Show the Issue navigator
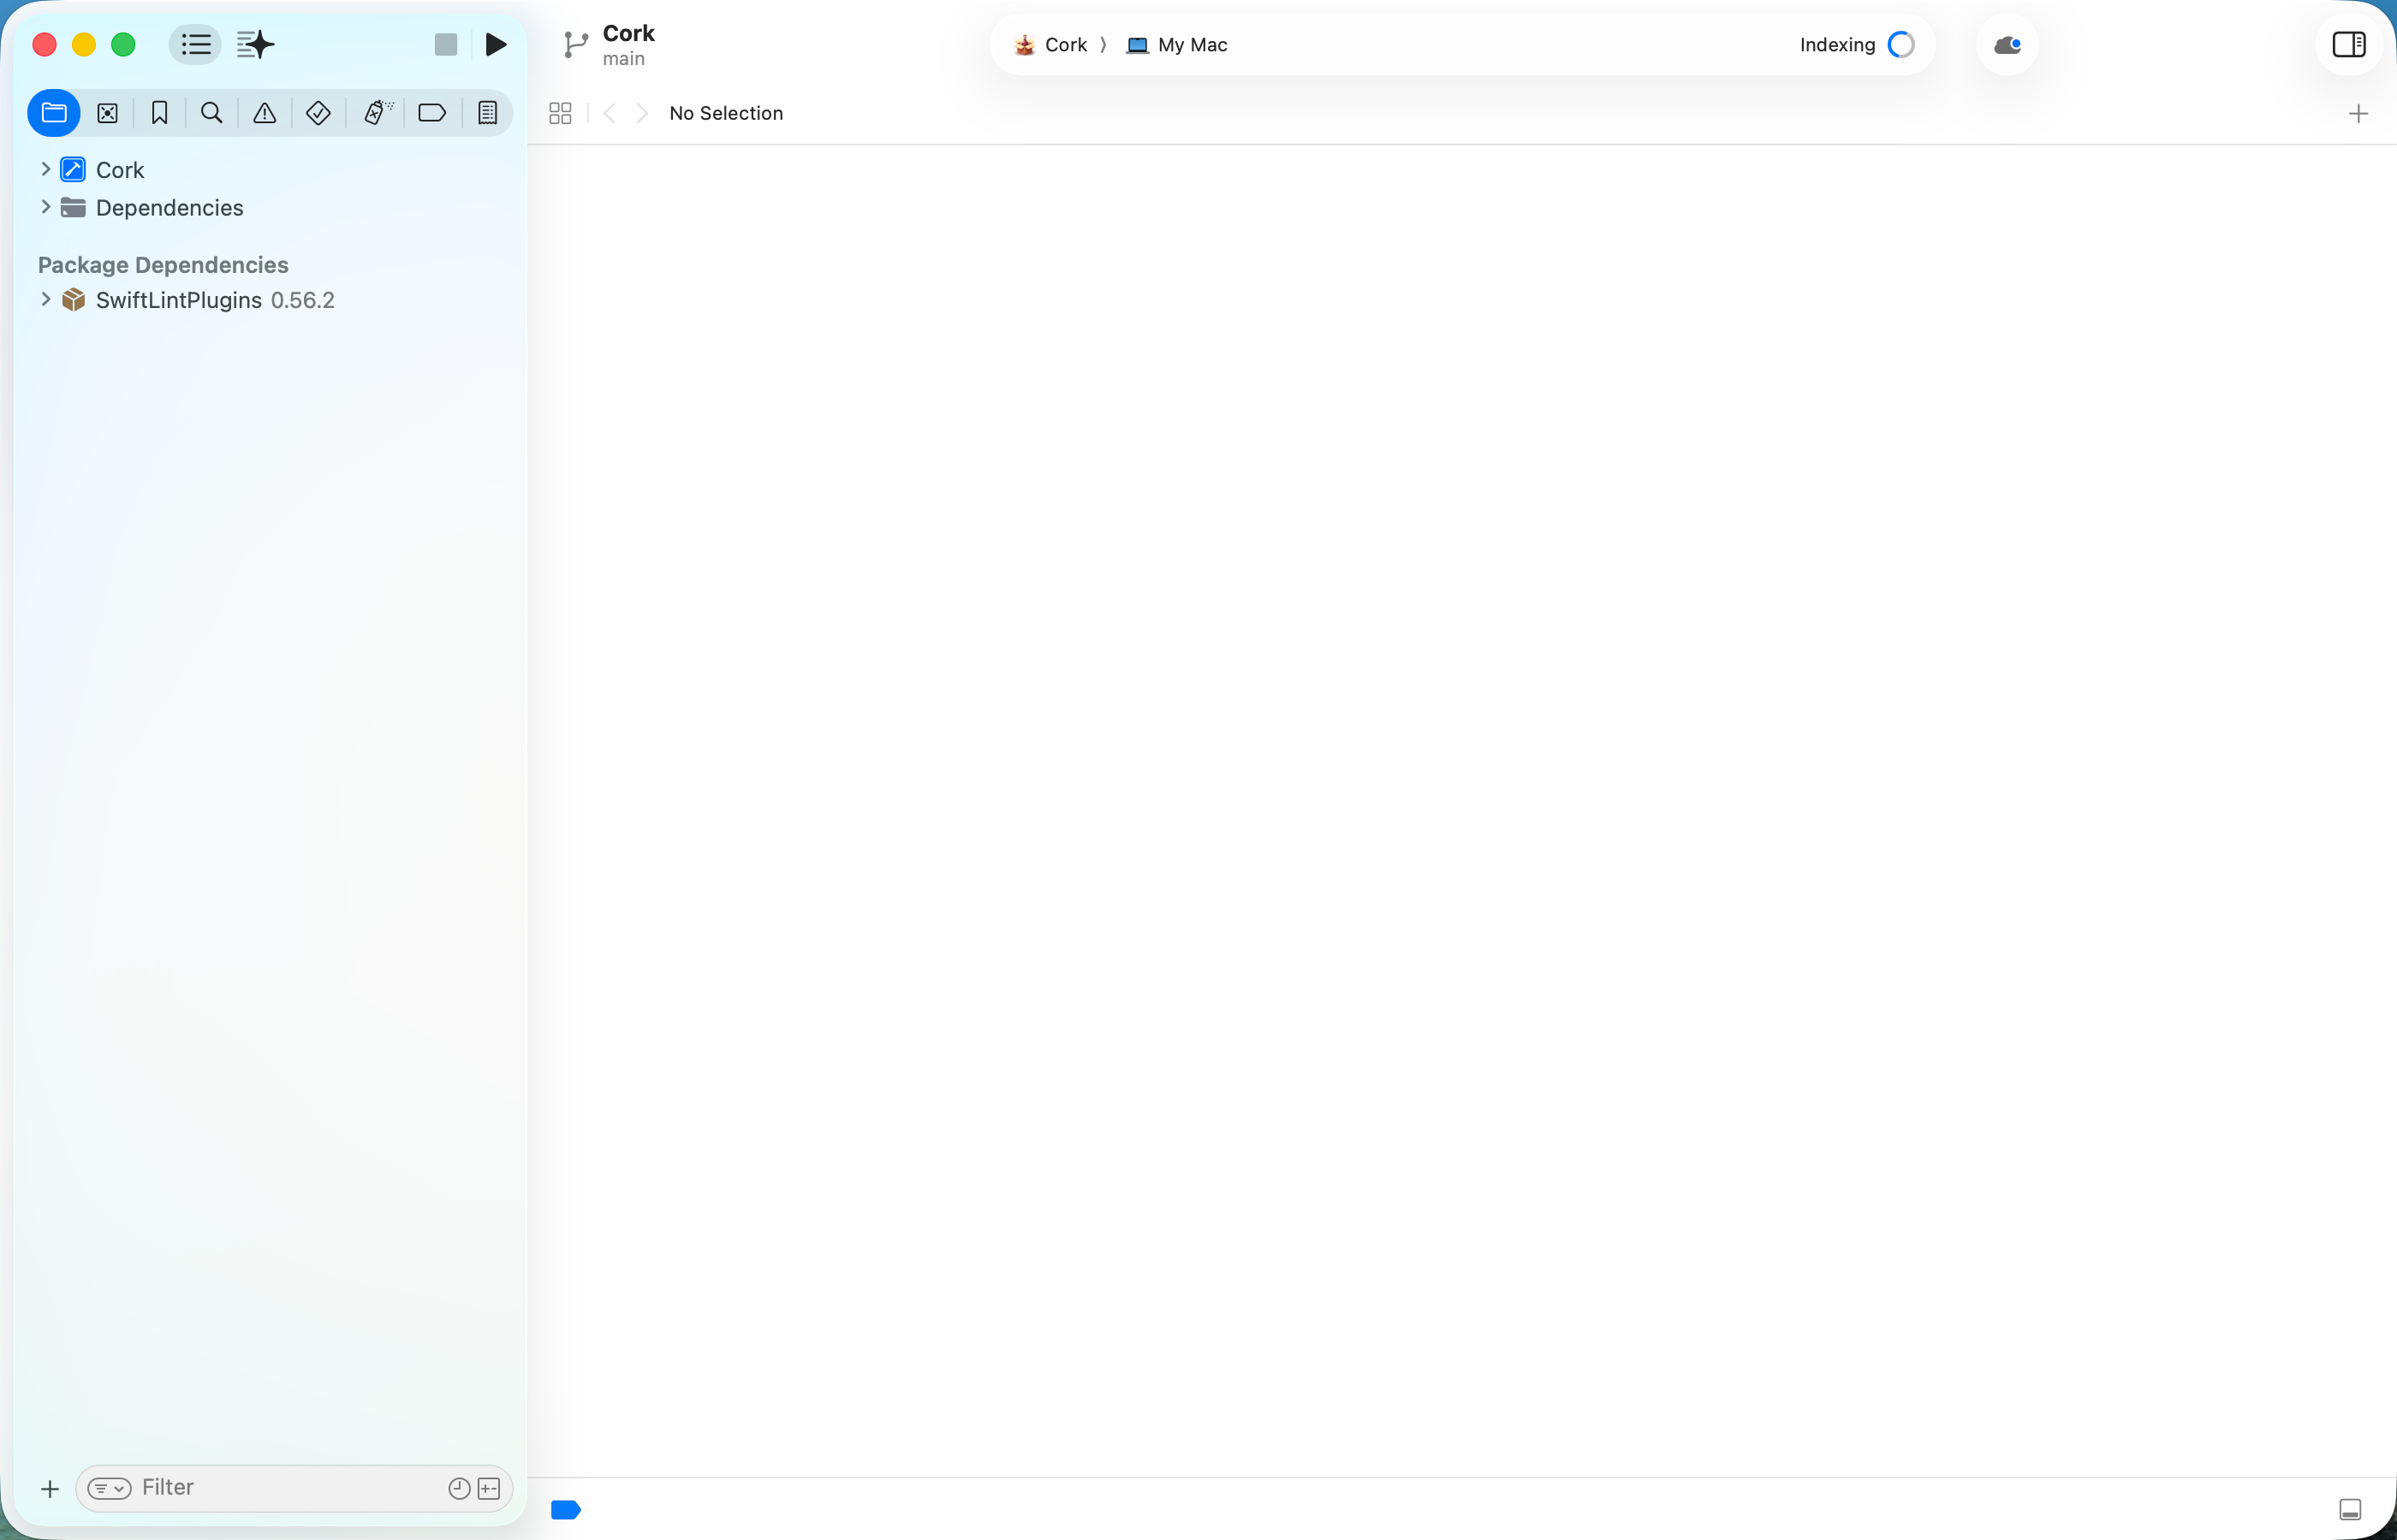Viewport: 2397px width, 1540px height. [265, 112]
